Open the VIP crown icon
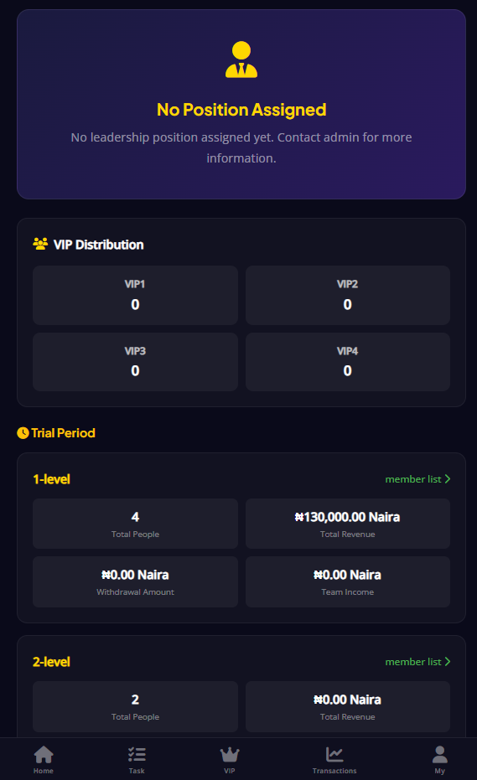This screenshot has width=477, height=780. [x=230, y=754]
